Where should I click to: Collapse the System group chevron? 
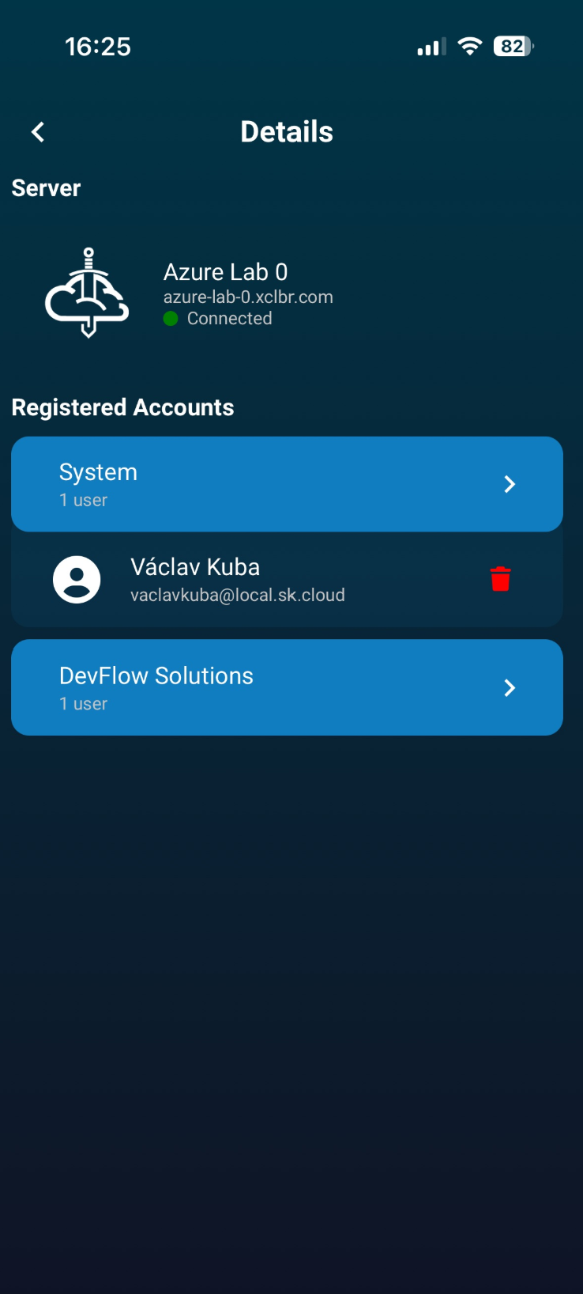pyautogui.click(x=510, y=484)
